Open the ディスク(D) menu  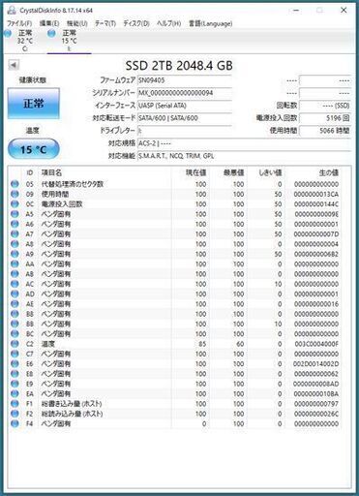point(136,23)
